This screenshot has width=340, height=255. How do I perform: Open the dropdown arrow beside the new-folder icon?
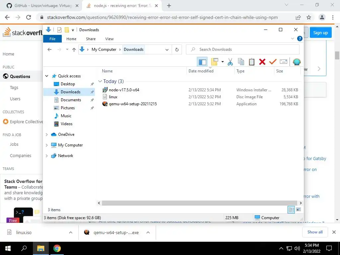[222, 62]
